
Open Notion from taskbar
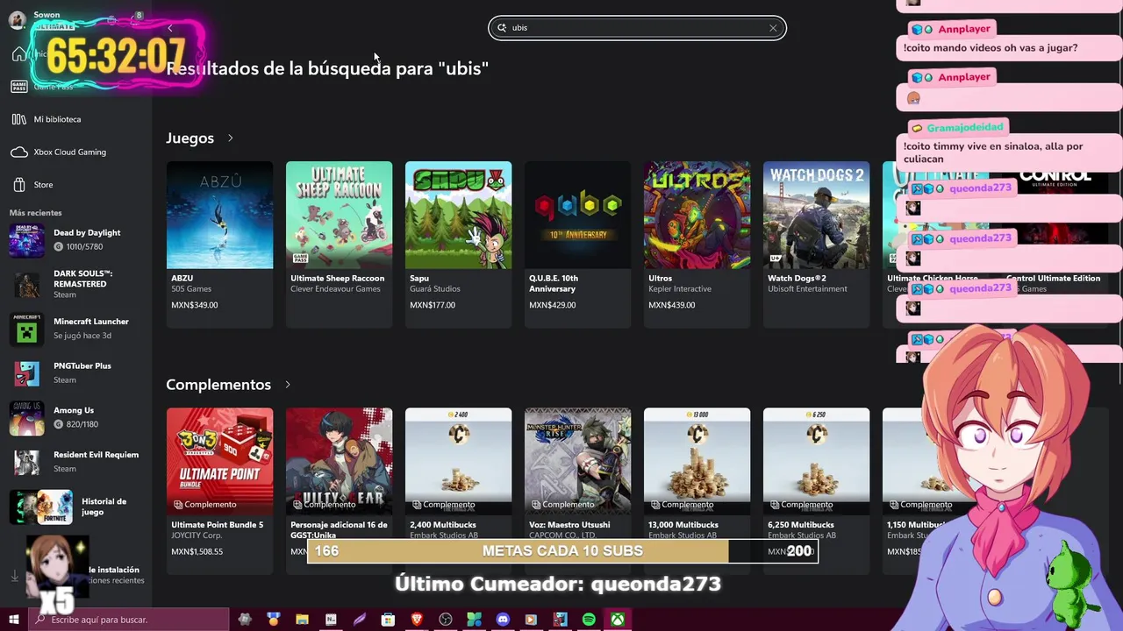coord(331,620)
